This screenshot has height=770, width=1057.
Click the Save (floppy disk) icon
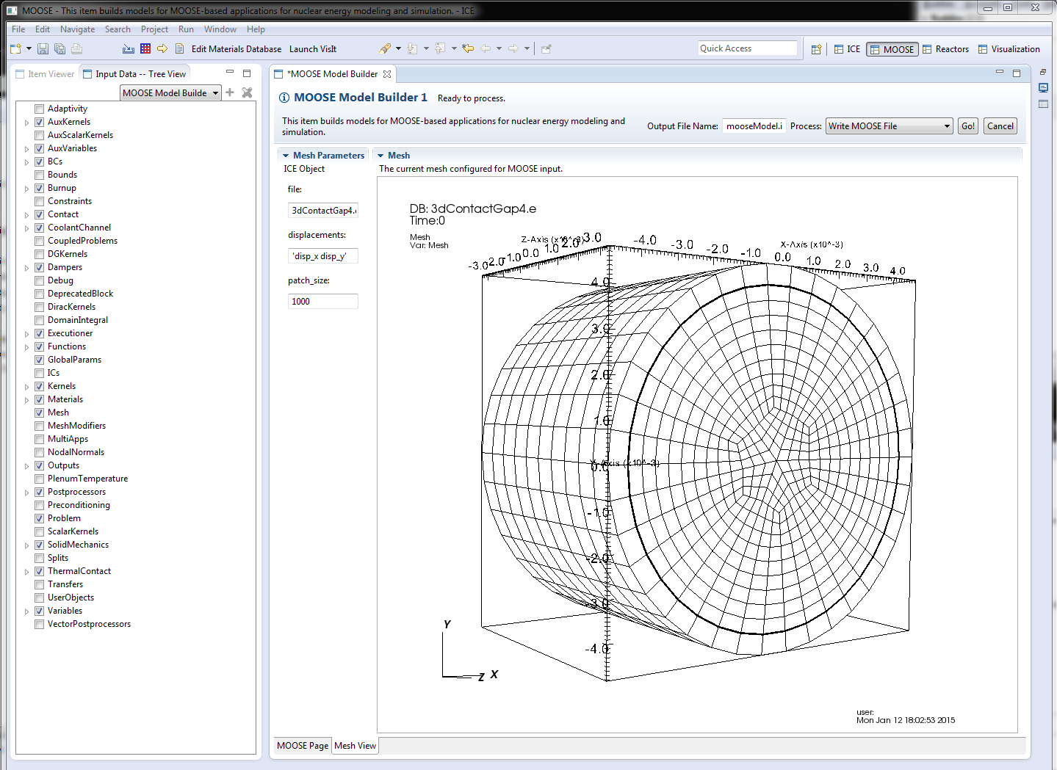(x=43, y=49)
